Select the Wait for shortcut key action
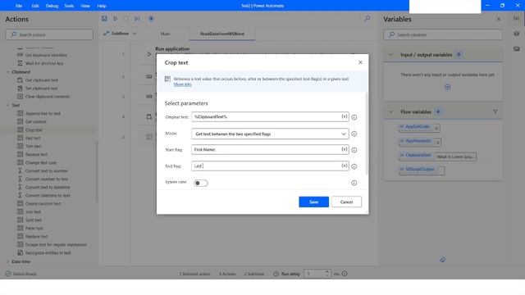525x295 pixels. pyautogui.click(x=44, y=63)
